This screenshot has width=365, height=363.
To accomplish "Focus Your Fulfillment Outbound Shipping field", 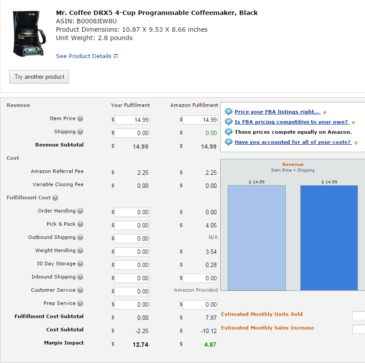I will tap(132, 238).
